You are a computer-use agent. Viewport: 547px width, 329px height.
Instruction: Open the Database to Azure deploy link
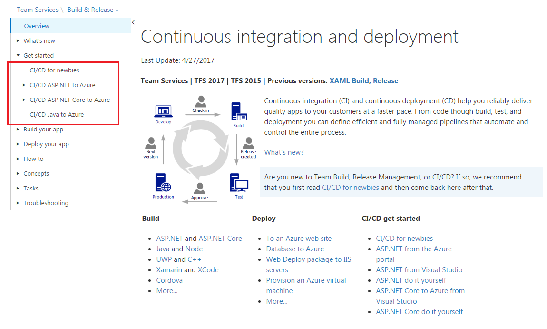point(295,249)
